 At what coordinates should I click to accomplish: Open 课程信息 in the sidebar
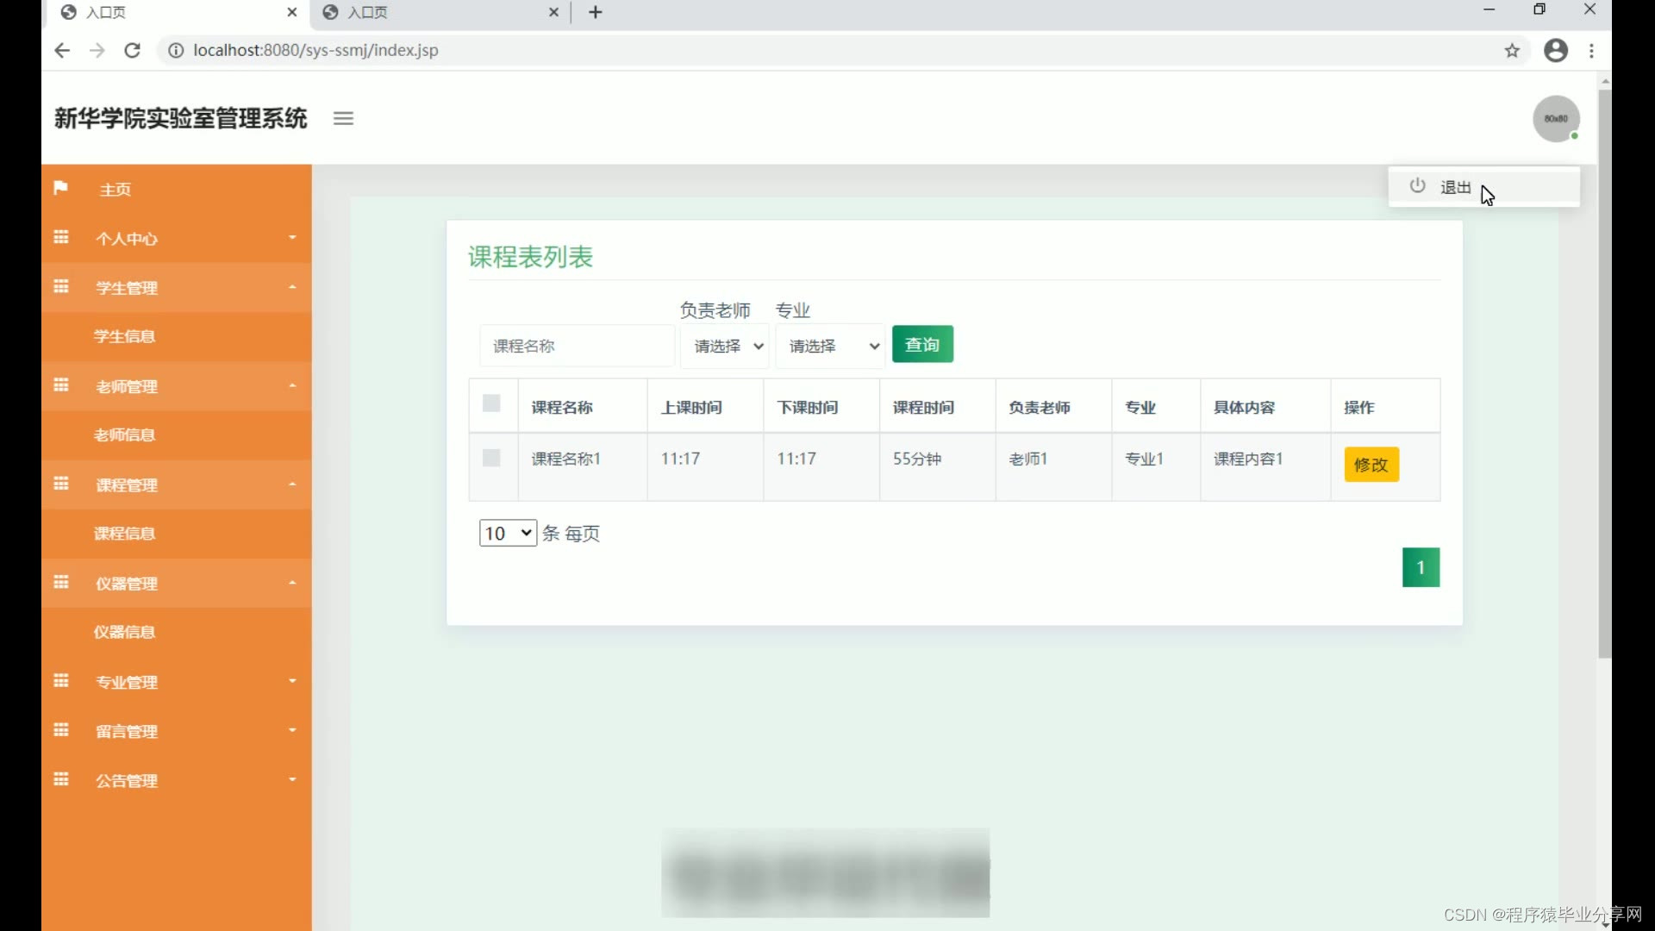125,534
